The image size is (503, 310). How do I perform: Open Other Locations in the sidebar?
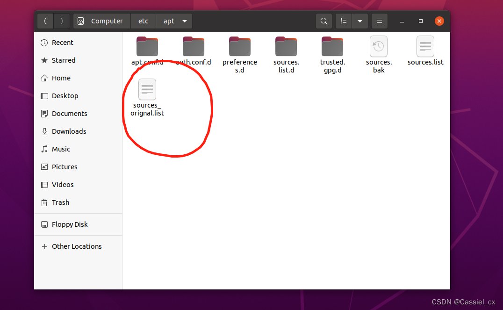[x=76, y=246]
